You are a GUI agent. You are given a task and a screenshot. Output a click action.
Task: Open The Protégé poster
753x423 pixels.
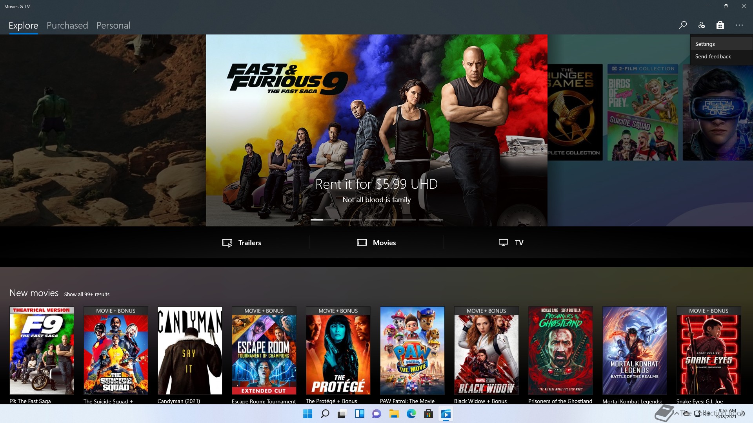(x=338, y=351)
